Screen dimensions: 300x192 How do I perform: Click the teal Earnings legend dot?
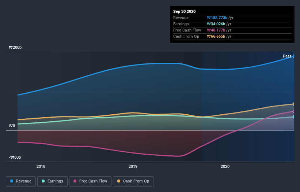pyautogui.click(x=43, y=181)
